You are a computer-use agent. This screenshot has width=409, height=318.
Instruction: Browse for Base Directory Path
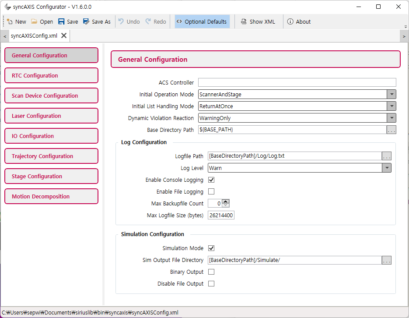[391, 130]
